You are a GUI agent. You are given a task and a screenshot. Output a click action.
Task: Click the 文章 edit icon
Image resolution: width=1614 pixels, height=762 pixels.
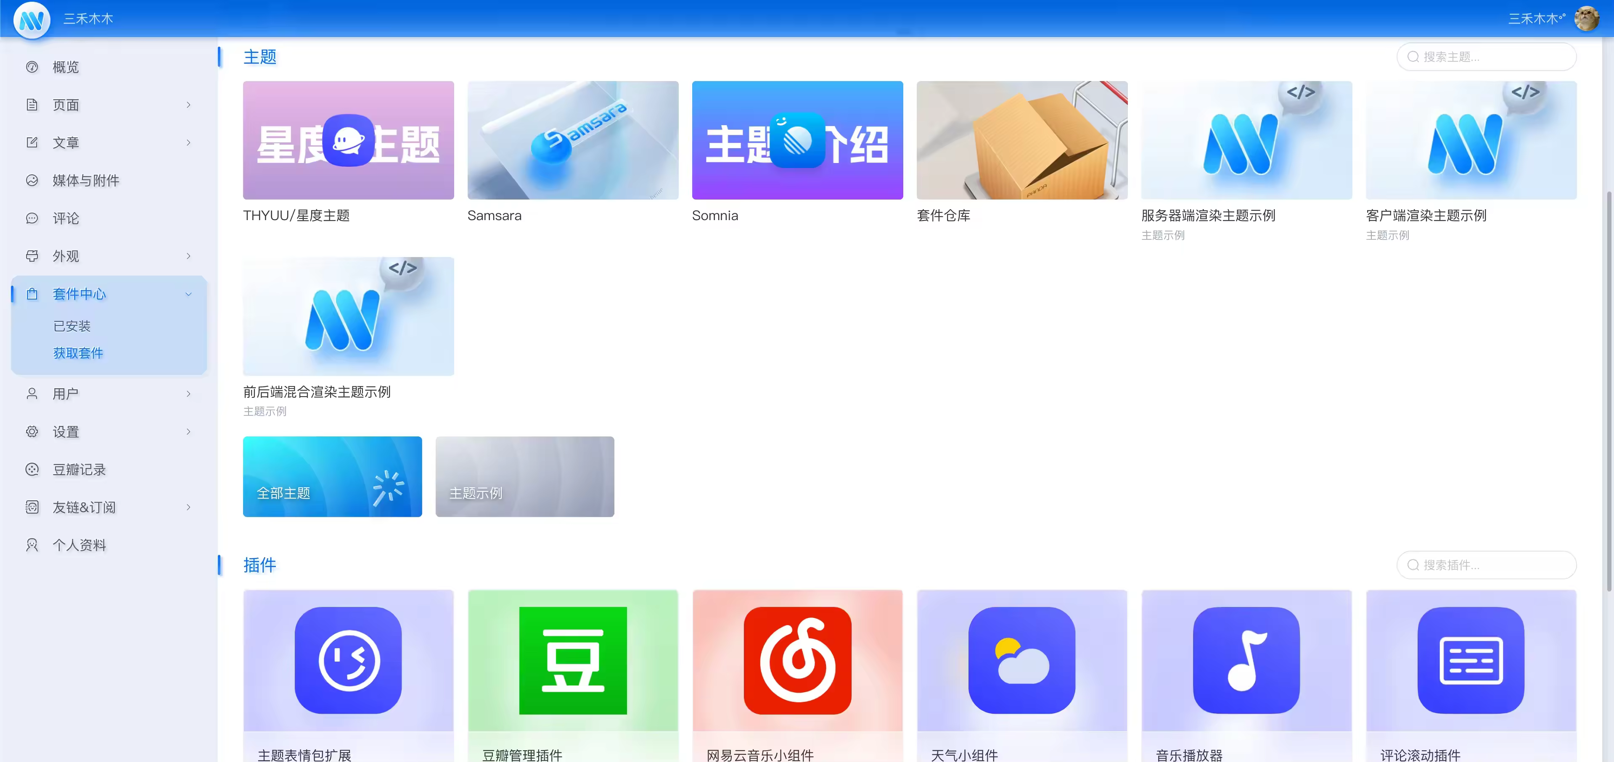pyautogui.click(x=32, y=143)
